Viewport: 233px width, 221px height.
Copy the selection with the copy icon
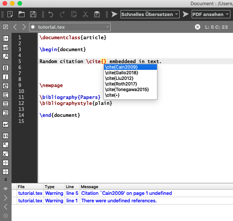[x=74, y=14]
